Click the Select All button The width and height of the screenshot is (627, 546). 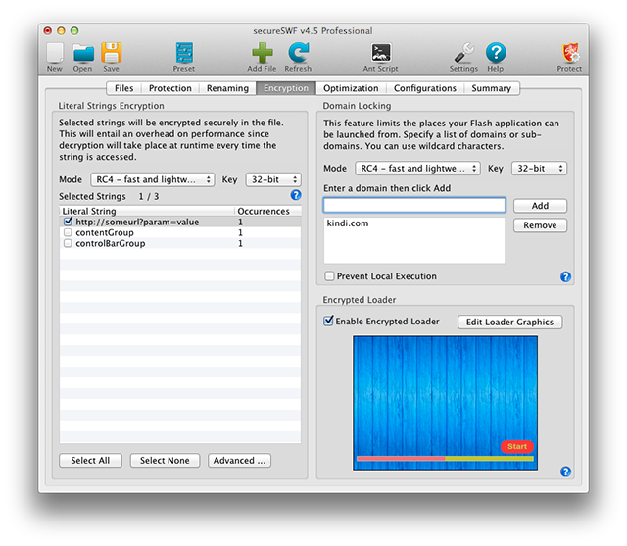(x=90, y=461)
